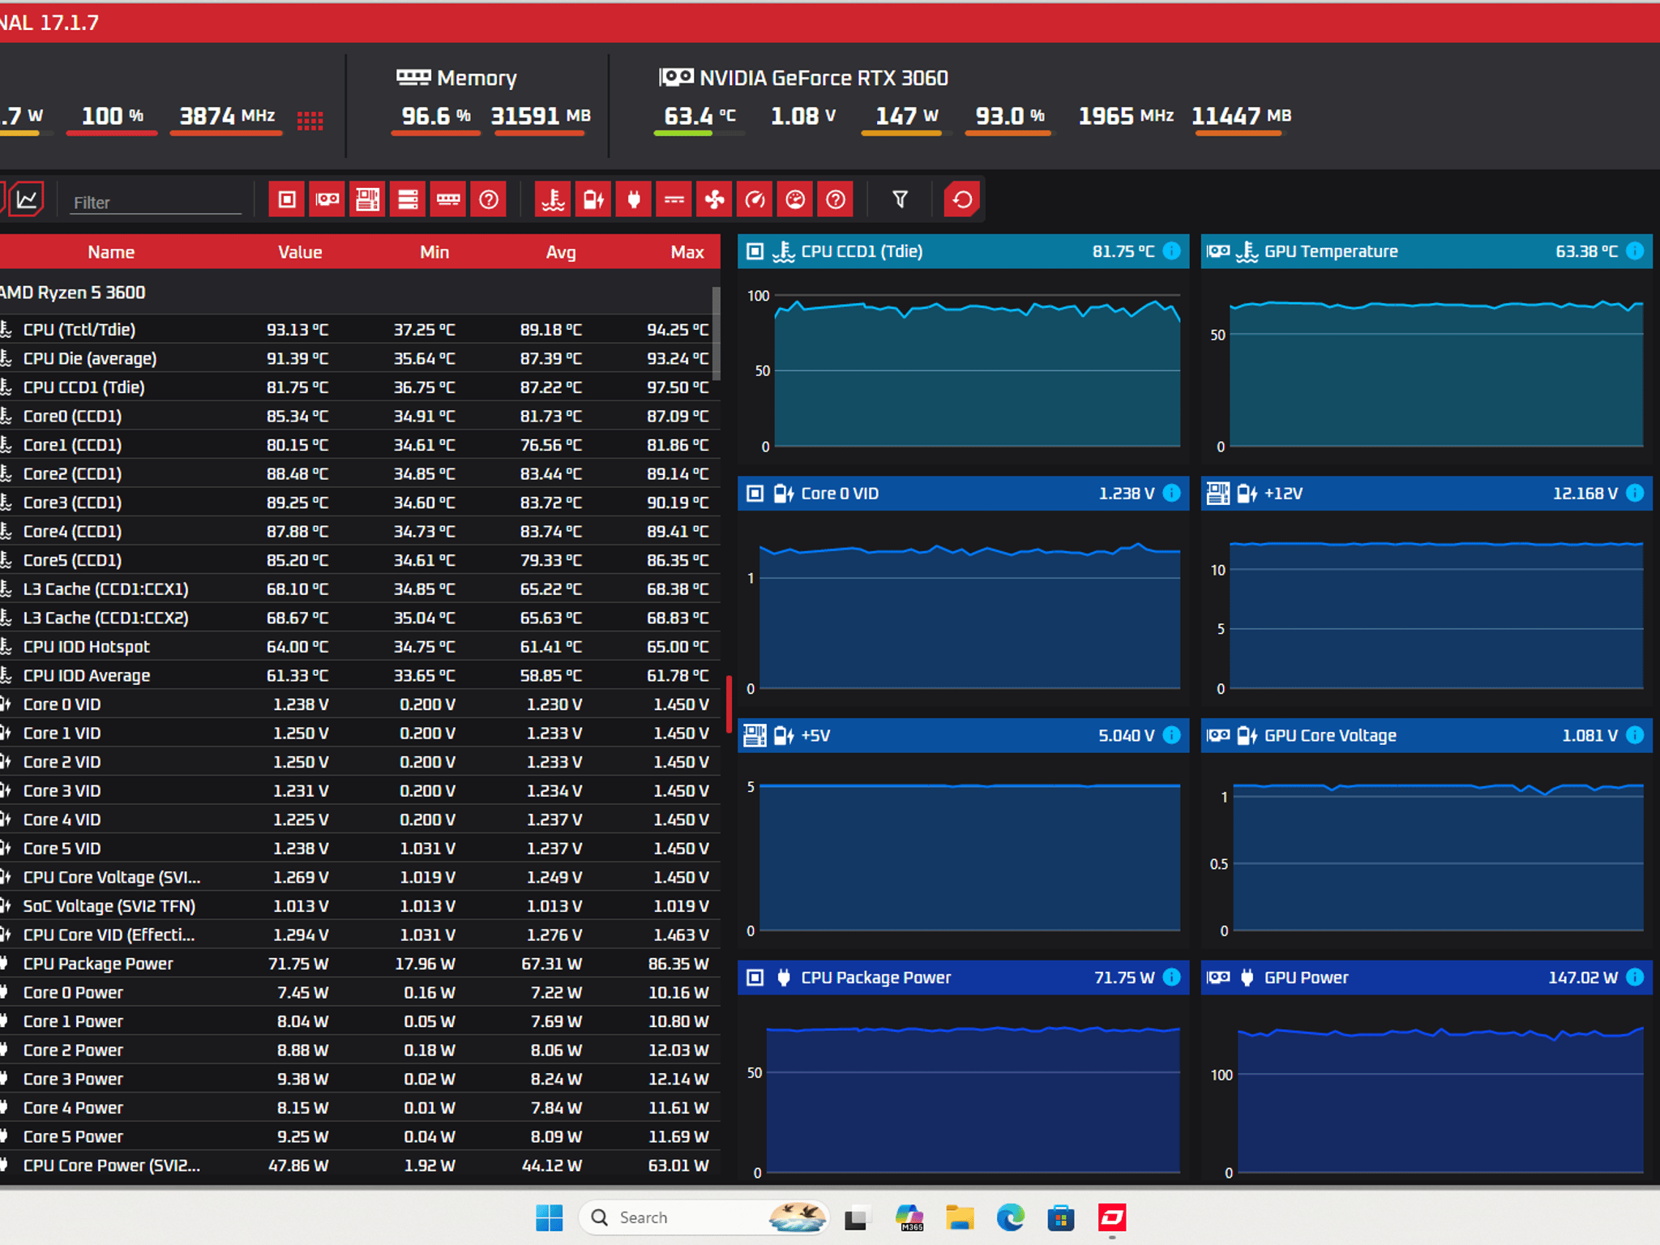Viewport: 1660px width, 1245px height.
Task: Sort by the Max column header
Action: [x=687, y=252]
